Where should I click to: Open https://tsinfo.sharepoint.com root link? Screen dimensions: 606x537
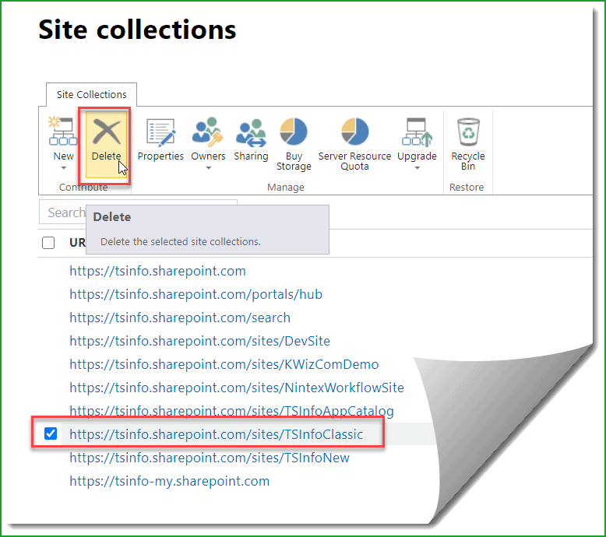click(x=157, y=271)
